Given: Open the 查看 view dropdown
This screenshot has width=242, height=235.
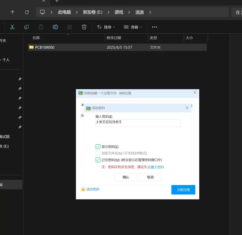Looking at the screenshot, I should coord(133,27).
